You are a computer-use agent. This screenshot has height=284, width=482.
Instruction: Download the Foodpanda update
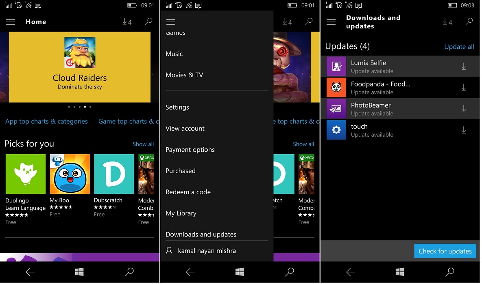(x=463, y=88)
